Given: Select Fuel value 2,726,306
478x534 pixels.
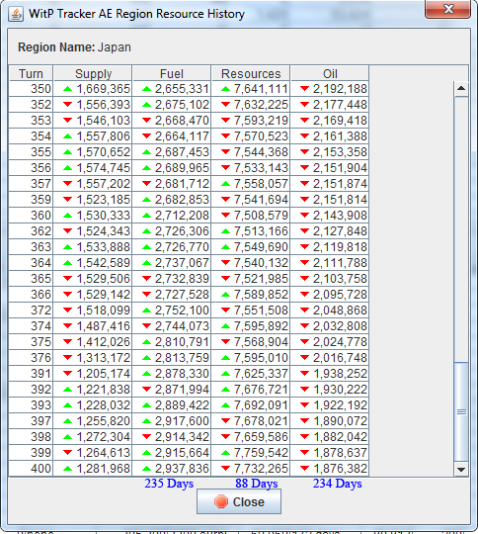Looking at the screenshot, I should pyautogui.click(x=172, y=231).
